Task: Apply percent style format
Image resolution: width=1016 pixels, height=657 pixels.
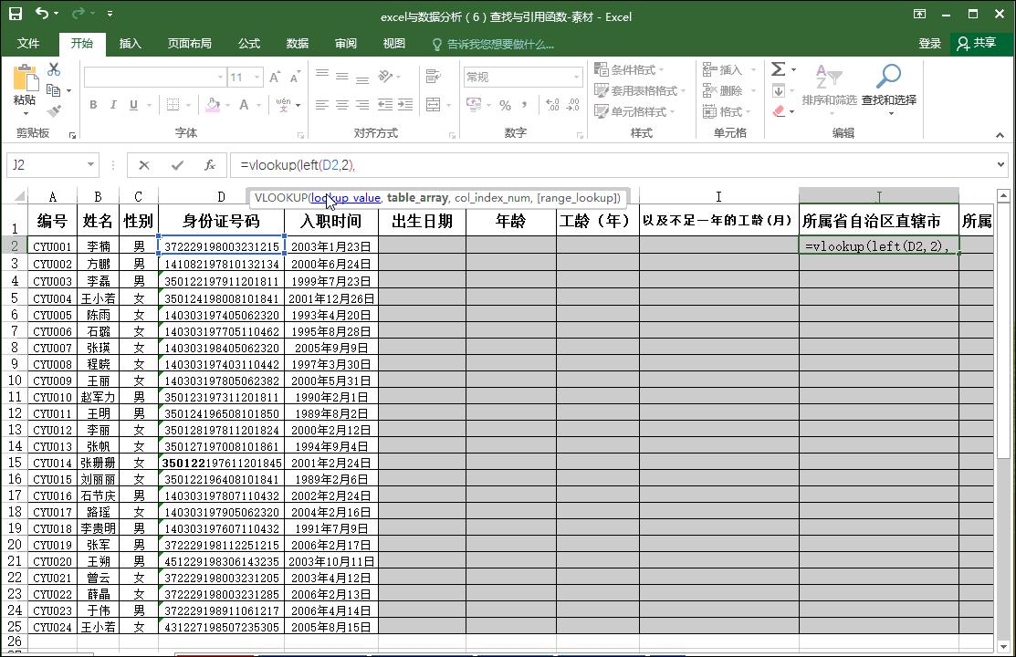Action: [506, 105]
